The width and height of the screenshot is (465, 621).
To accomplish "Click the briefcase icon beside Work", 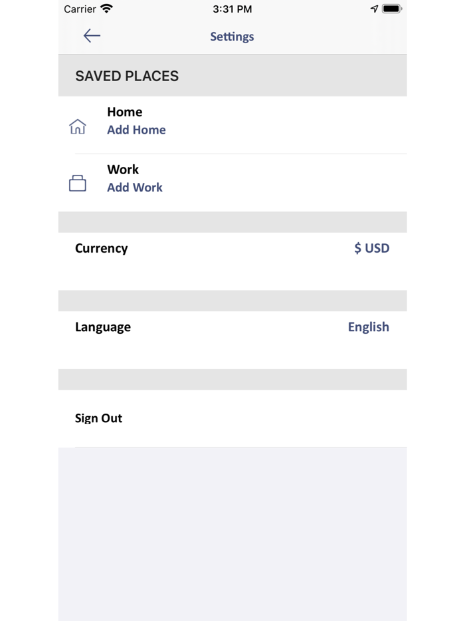I will click(78, 184).
